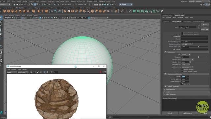Viewport: 211px width, 119px height.
Task: Enable Ignore Frustum Culling checkbox
Action: pyautogui.click(x=182, y=71)
